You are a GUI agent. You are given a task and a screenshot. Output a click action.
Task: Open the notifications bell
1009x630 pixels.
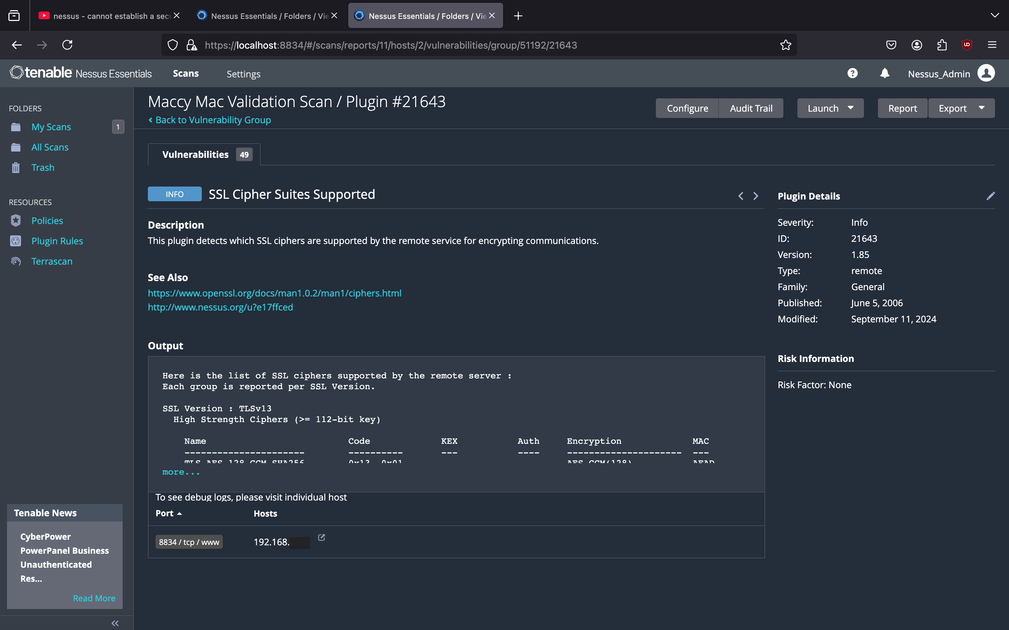(x=884, y=74)
